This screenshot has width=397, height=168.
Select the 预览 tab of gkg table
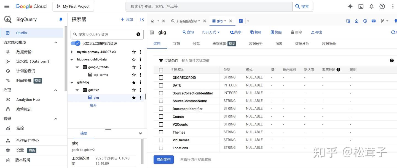[196, 43]
